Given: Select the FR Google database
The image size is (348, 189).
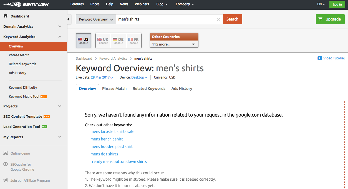Looking at the screenshot, I should tap(134, 41).
